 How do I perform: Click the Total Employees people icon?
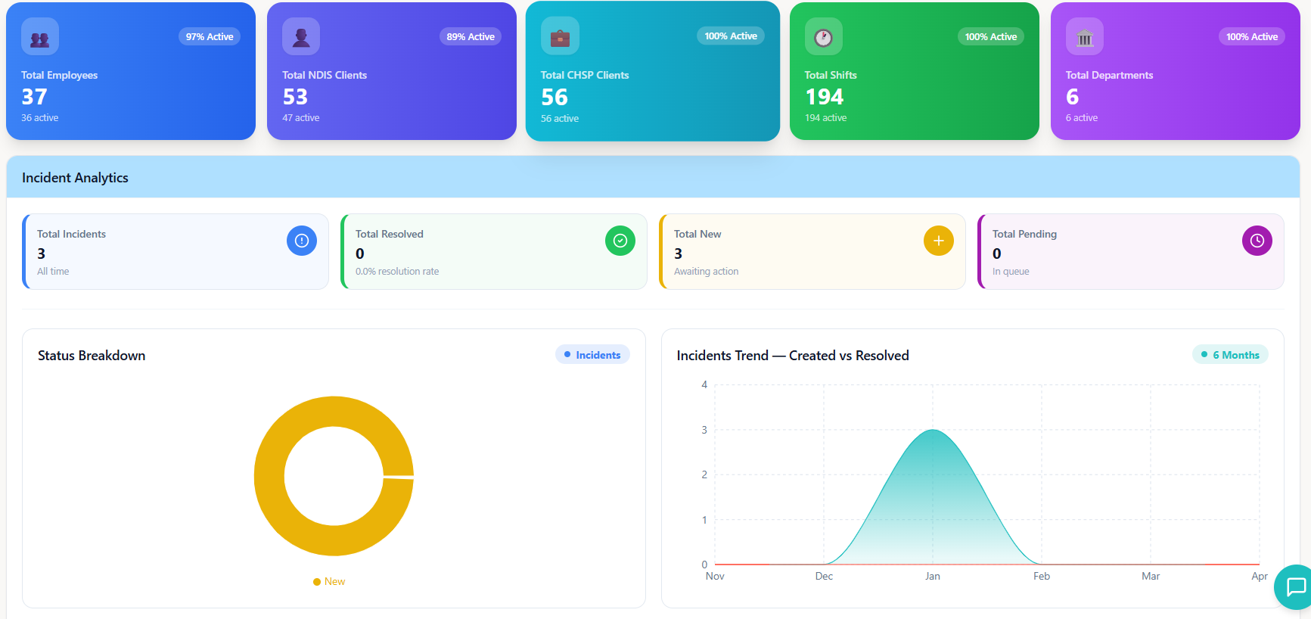pos(40,36)
